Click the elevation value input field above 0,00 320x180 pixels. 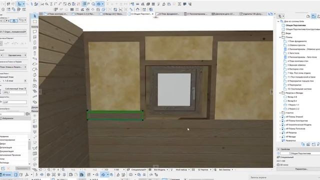click(x=14, y=92)
